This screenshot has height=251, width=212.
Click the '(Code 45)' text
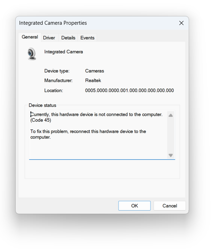point(41,120)
